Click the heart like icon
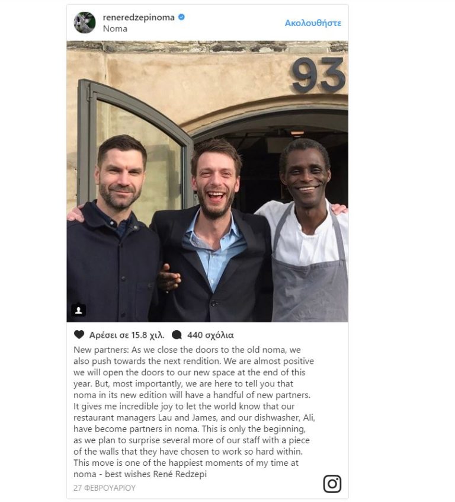 (79, 334)
